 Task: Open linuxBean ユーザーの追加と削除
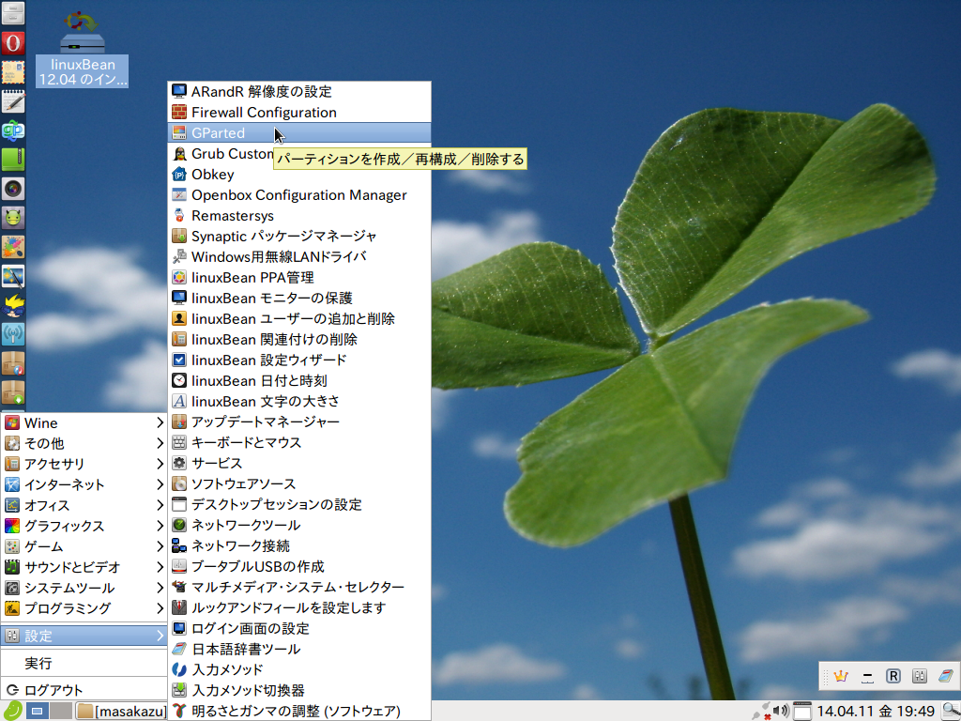299,319
